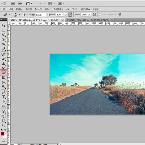Launch Adobe Bridge from top bar
This screenshot has height=145, width=145.
pos(13,3)
